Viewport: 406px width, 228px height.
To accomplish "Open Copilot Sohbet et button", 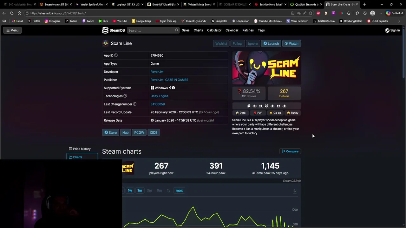I will pos(394,13).
